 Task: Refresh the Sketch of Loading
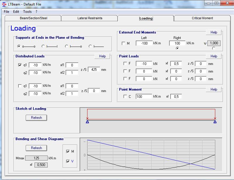[36, 118]
